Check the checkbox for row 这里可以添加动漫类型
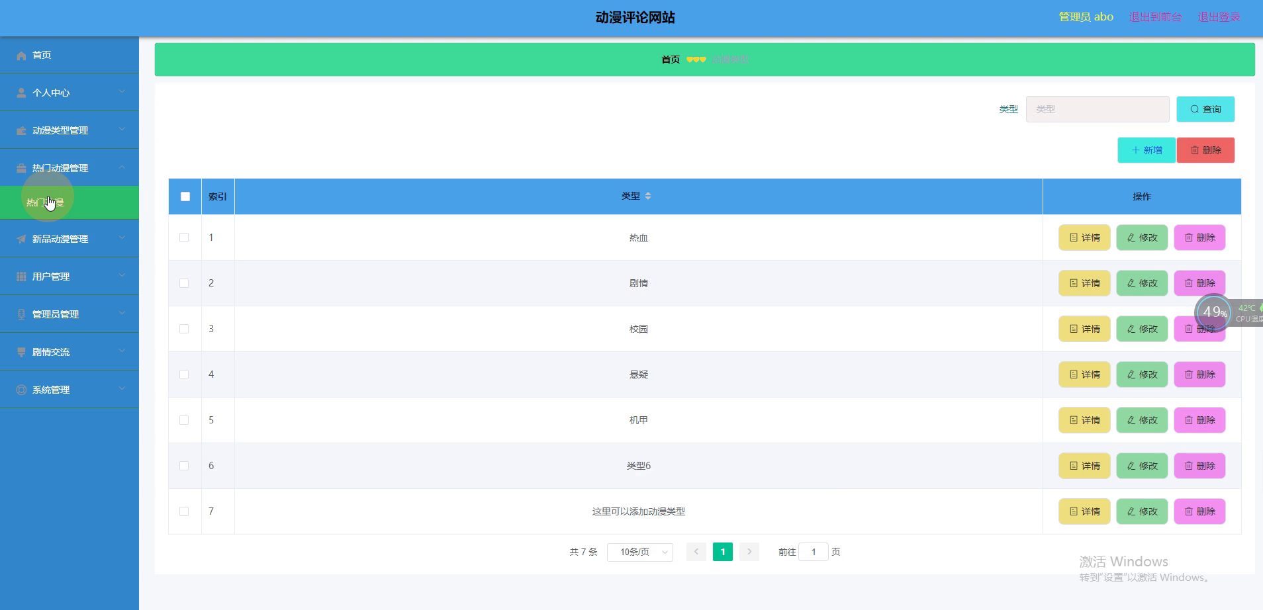1263x610 pixels. click(184, 511)
